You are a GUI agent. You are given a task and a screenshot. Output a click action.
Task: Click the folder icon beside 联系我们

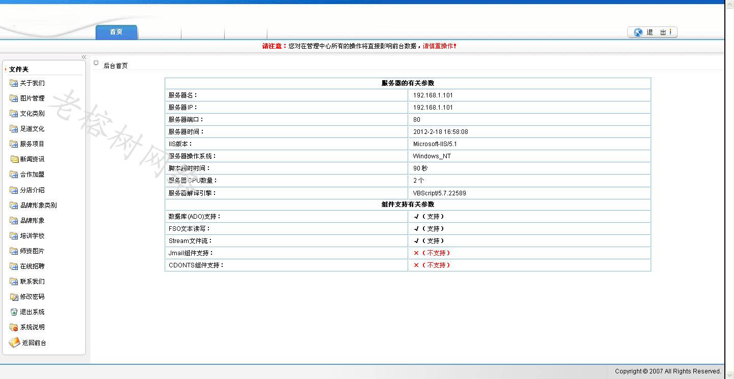[x=14, y=282]
